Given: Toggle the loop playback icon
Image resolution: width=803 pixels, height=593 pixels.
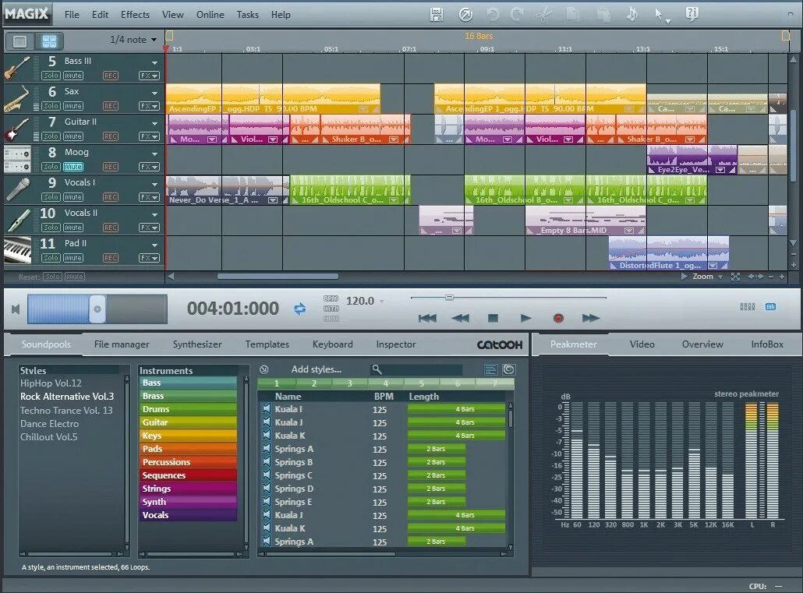Looking at the screenshot, I should point(300,309).
